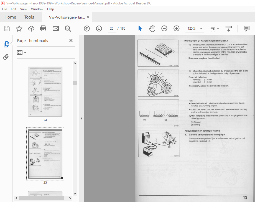This screenshot has width=255, height=202.
Task: Collapse the navigation pane with triangle
Action: (x=81, y=119)
